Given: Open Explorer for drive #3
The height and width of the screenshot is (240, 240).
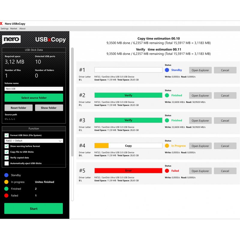Looking at the screenshot, I should tap(200, 121).
